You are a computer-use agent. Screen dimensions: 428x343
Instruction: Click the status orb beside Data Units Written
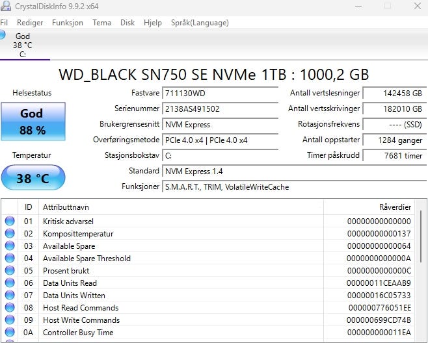tap(10, 295)
